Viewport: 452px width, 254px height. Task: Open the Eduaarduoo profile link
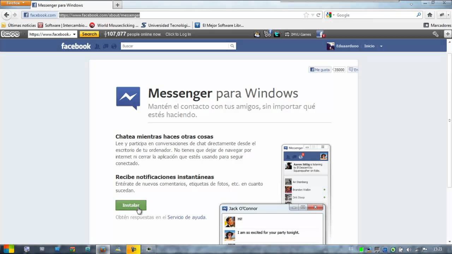point(343,46)
